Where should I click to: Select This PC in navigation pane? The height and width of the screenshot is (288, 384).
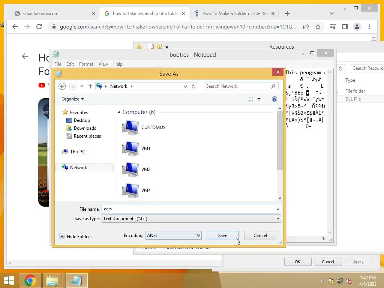tap(74, 151)
